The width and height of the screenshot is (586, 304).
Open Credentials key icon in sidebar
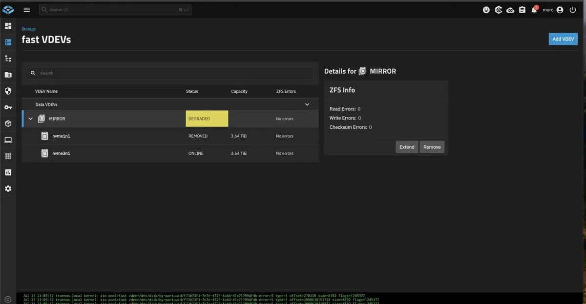pos(8,107)
